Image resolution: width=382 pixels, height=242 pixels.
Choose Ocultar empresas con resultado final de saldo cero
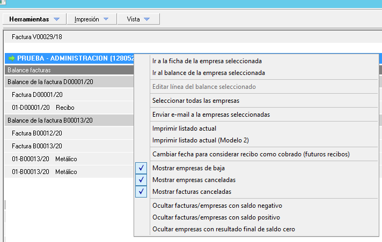[223, 229]
